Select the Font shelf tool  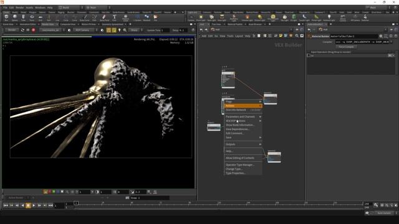click(114, 18)
